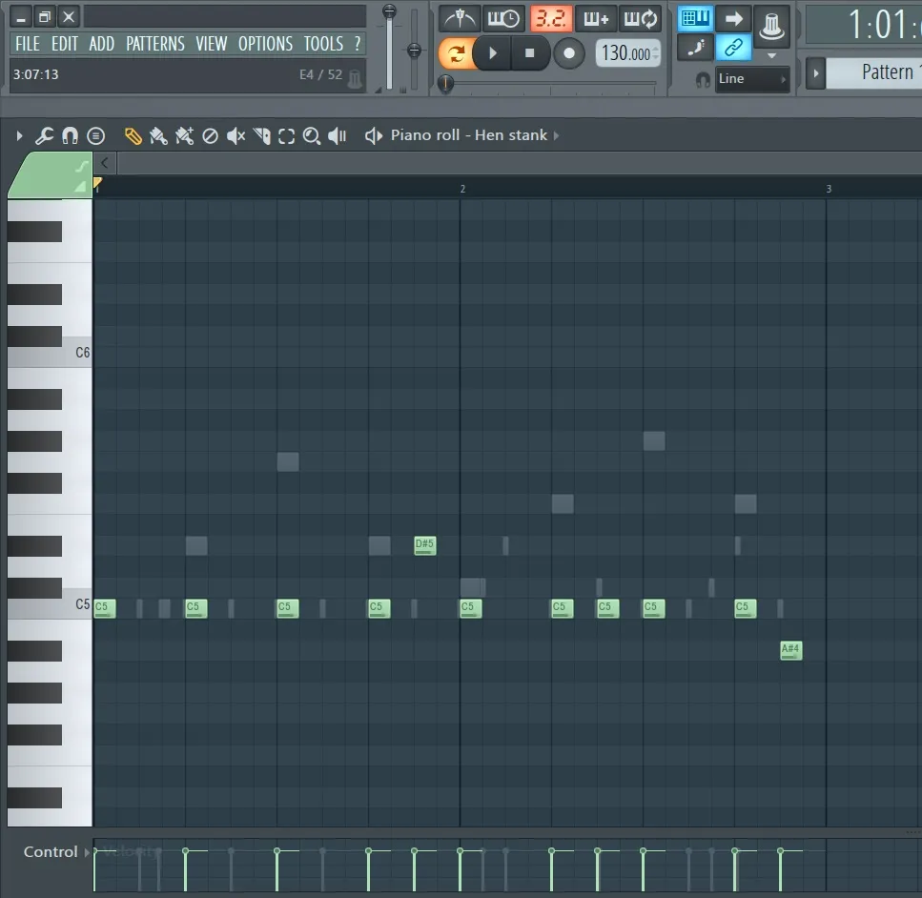
Task: Click the Pattern name field
Action: coord(874,72)
